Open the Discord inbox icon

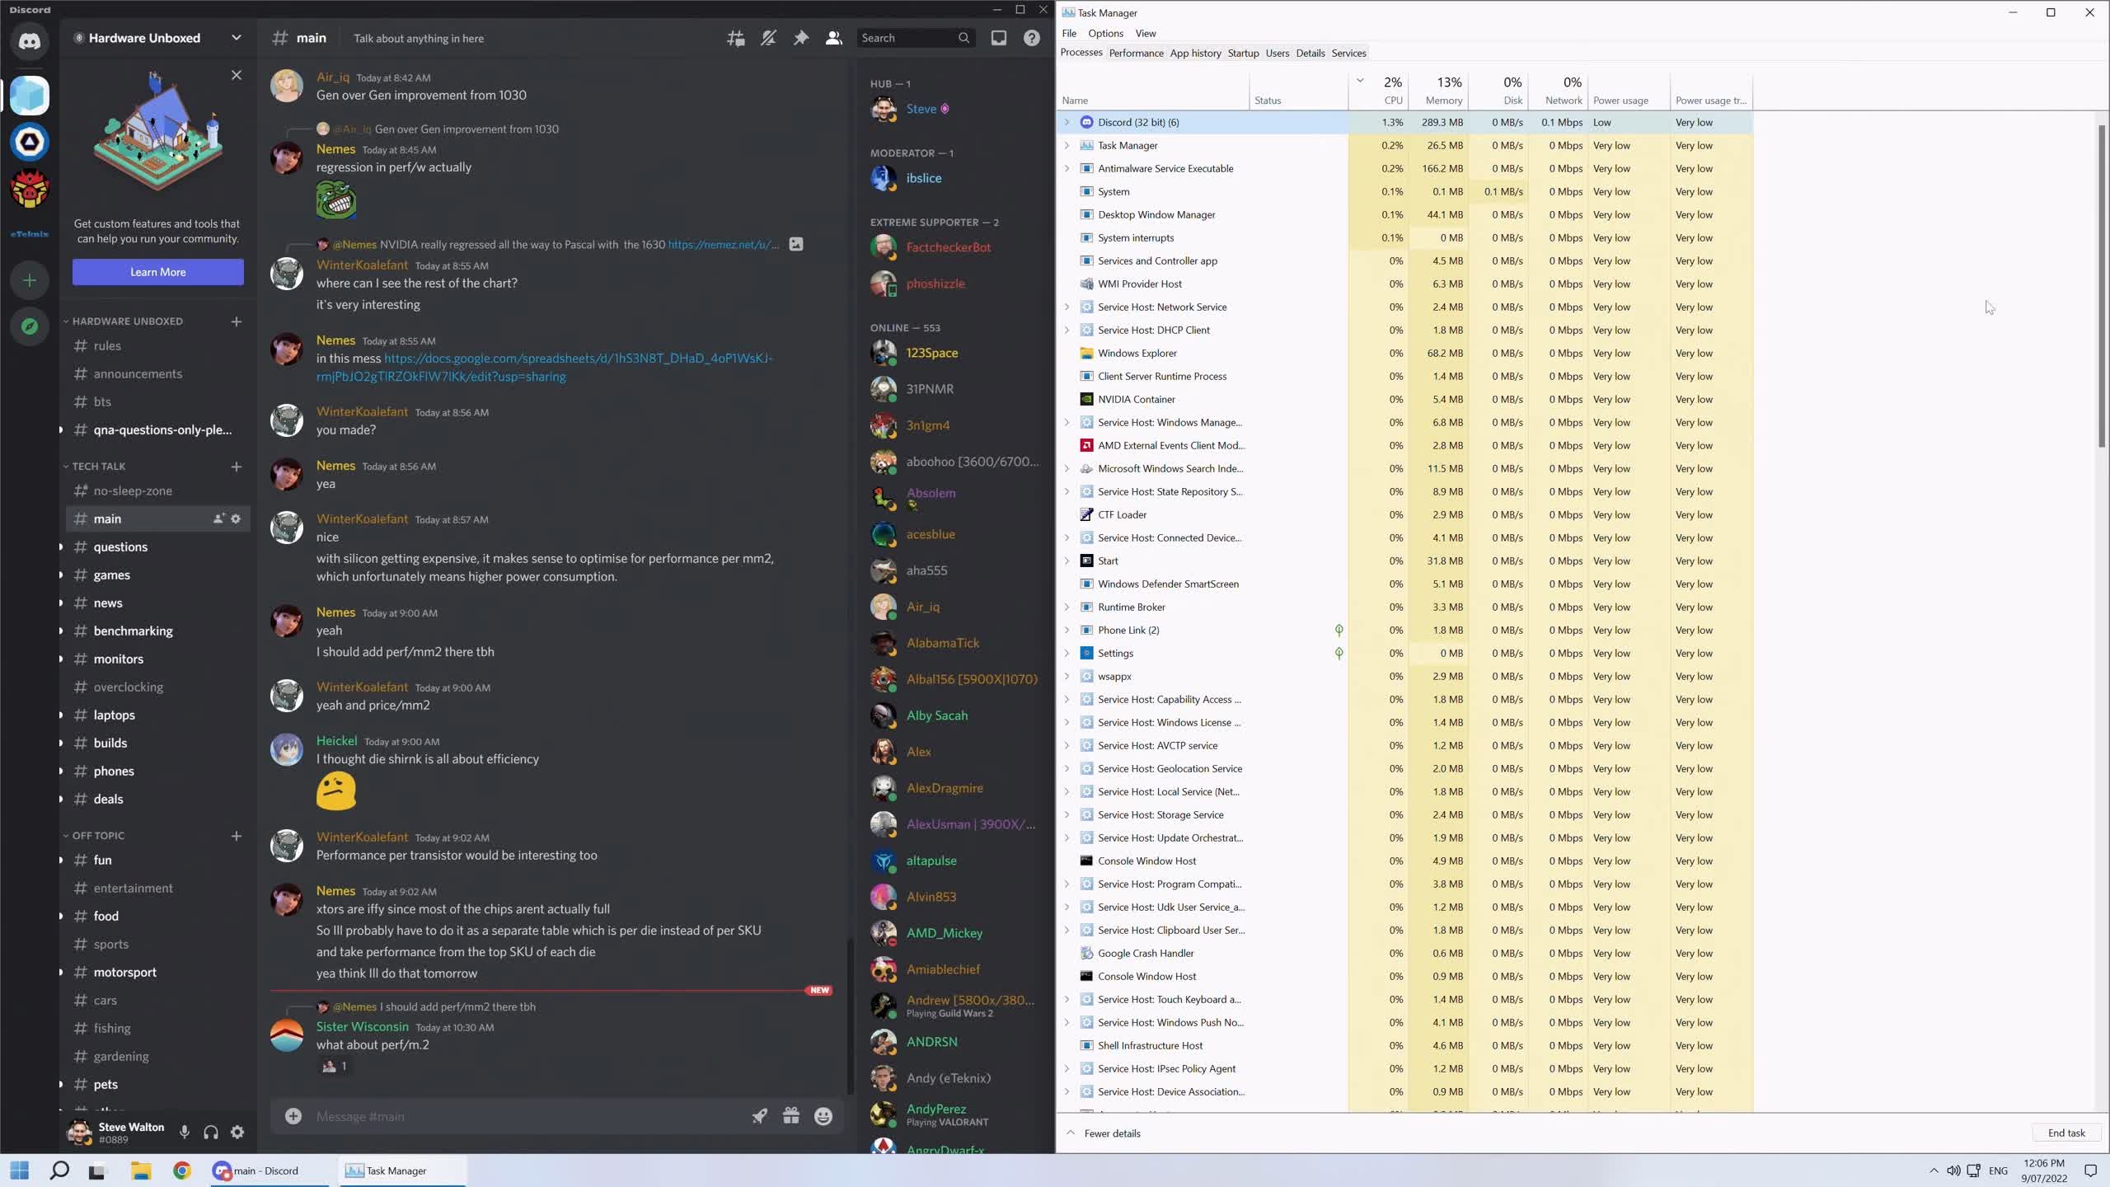(998, 38)
